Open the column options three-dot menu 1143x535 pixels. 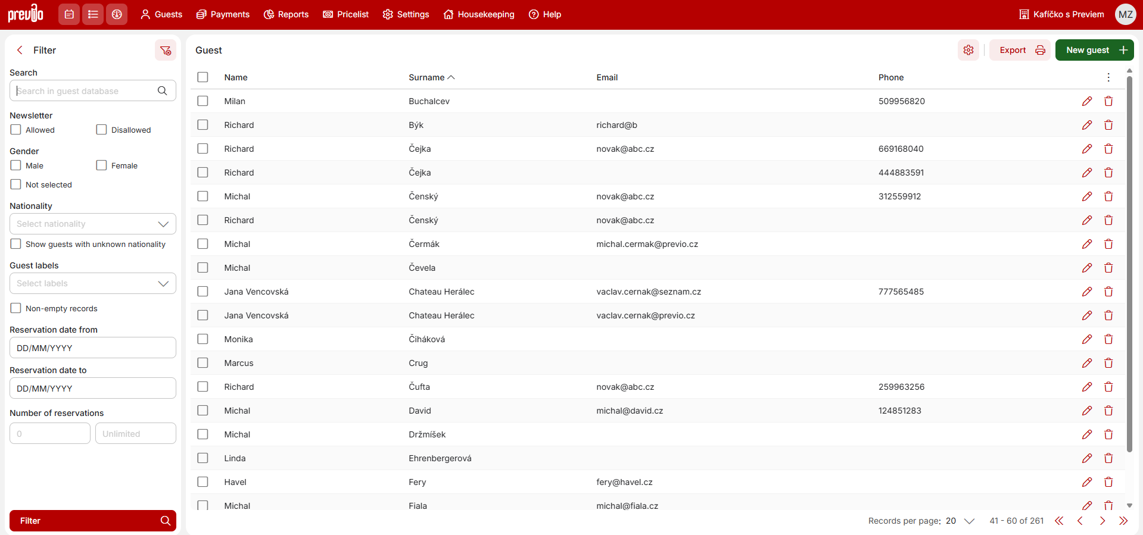click(x=1108, y=77)
